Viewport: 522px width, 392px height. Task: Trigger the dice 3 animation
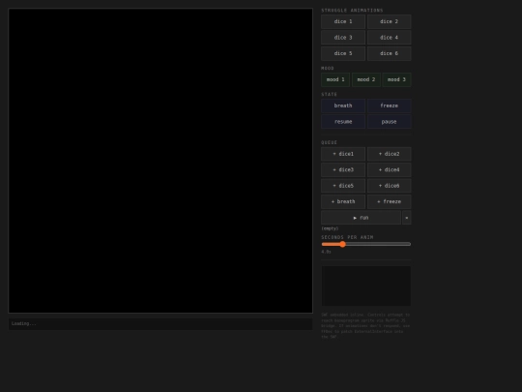click(x=343, y=38)
